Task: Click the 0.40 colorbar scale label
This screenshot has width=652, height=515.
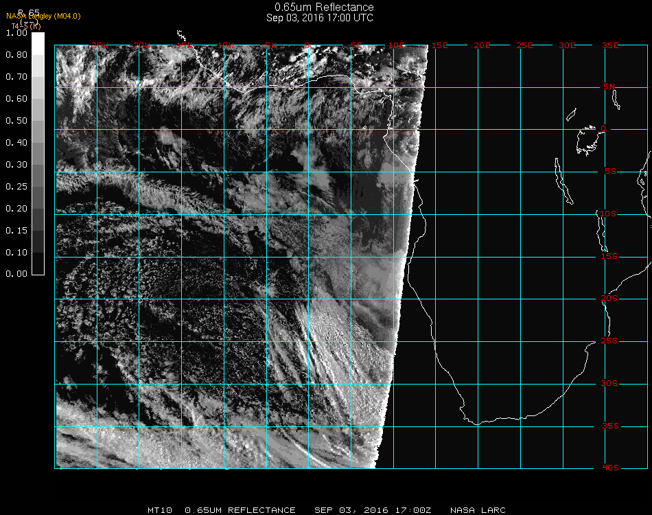Action: 16,143
